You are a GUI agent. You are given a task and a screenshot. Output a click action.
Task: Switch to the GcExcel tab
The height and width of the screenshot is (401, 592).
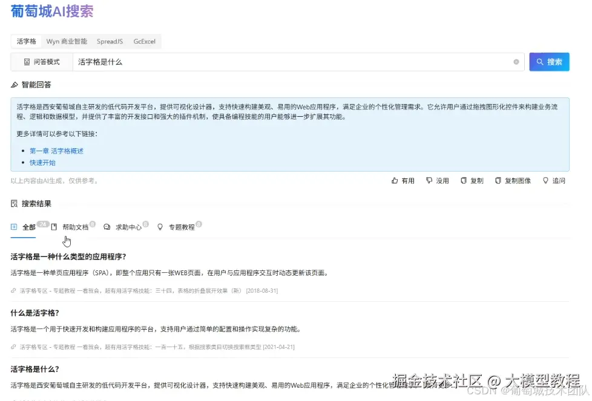(144, 41)
